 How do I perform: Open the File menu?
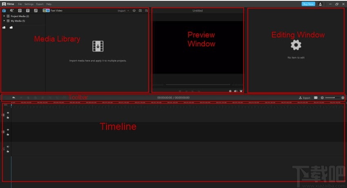(20, 4)
